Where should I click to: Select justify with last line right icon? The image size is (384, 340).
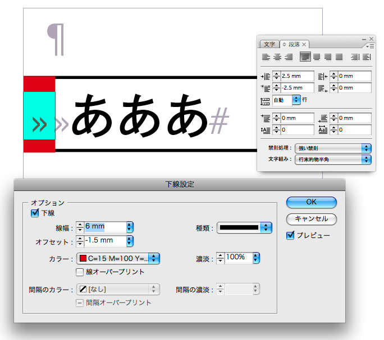[328, 57]
